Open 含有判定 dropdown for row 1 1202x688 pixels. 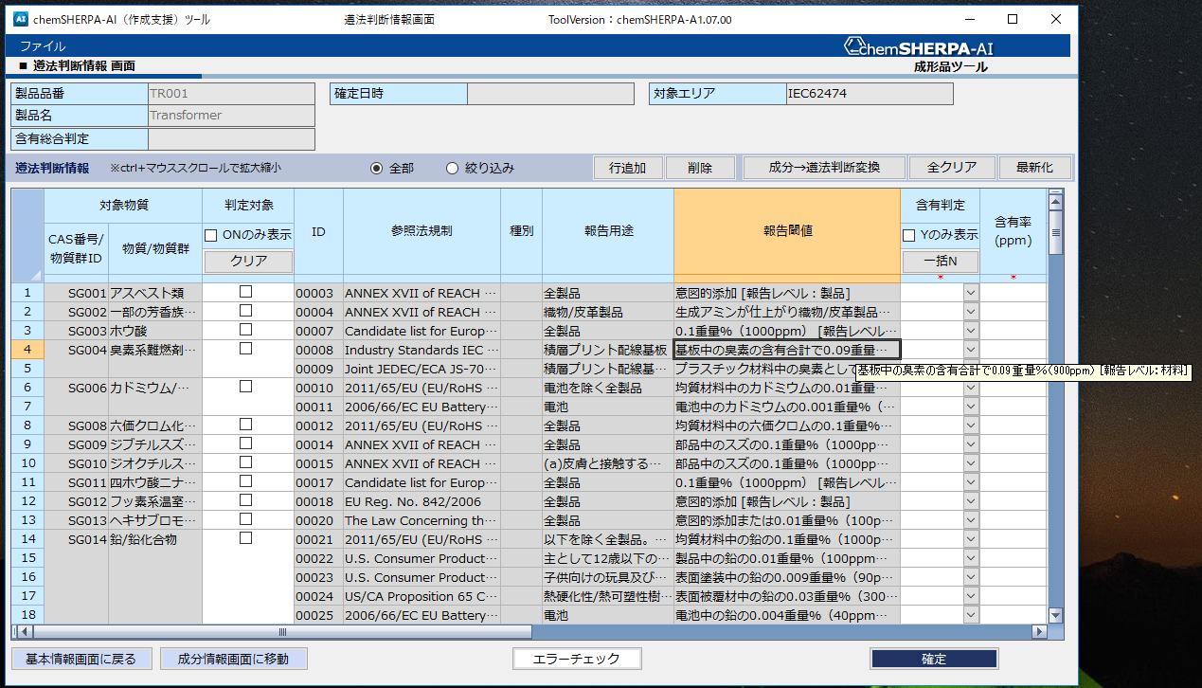pos(970,293)
